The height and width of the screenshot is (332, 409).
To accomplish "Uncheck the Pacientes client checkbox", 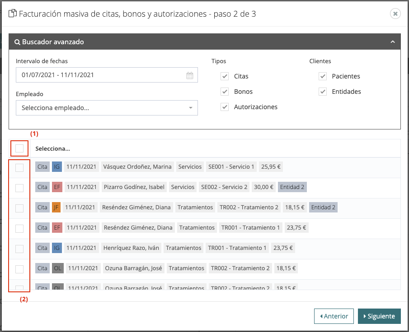I will (323, 76).
